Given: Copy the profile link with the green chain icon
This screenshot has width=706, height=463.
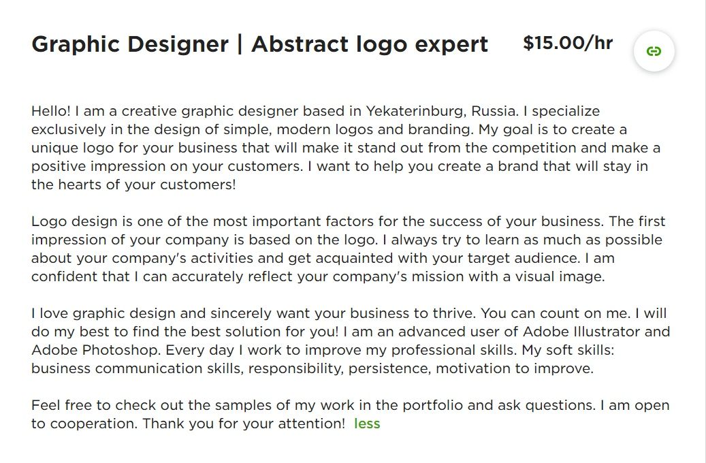Looking at the screenshot, I should pos(654,51).
